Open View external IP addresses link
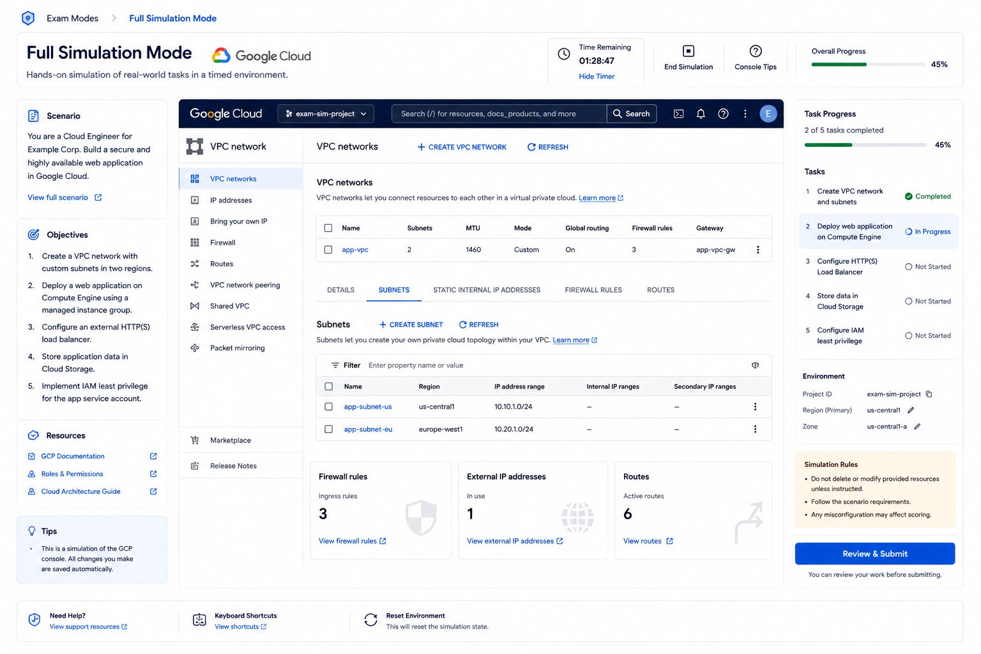This screenshot has width=981, height=654. pos(515,541)
